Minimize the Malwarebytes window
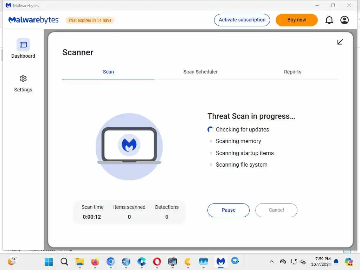This screenshot has height=270, width=360. [x=317, y=5]
